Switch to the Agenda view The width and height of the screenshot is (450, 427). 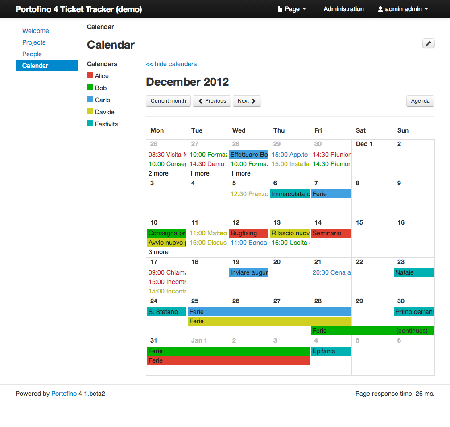420,101
